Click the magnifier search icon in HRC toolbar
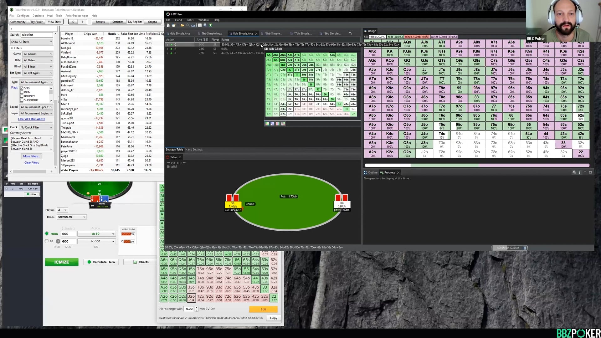 (188, 25)
